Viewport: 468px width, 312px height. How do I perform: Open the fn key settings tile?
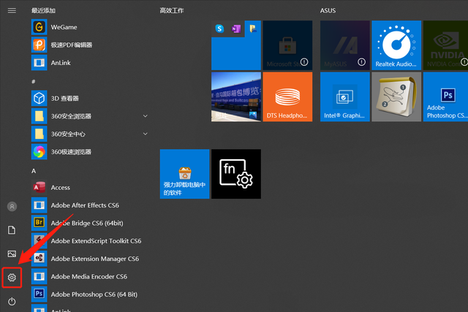point(236,174)
